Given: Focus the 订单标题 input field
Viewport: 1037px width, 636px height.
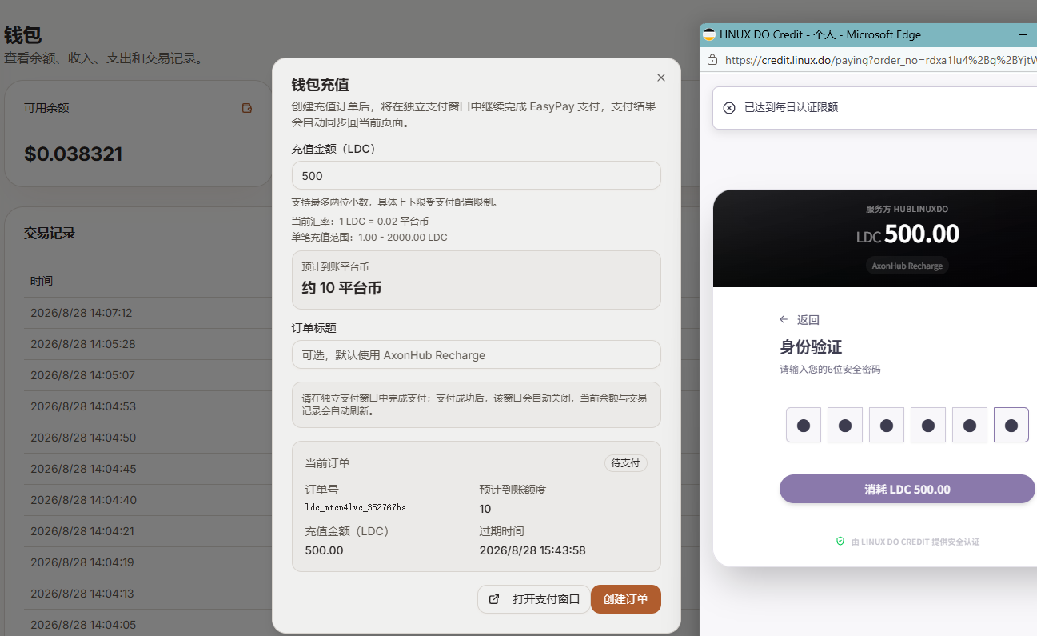Looking at the screenshot, I should (477, 354).
